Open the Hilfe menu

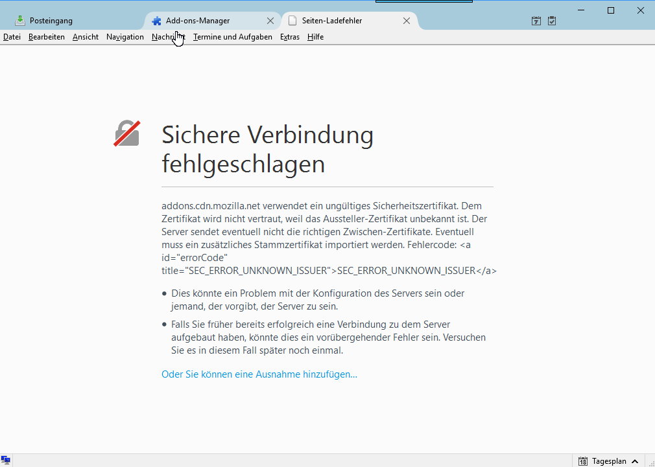[315, 37]
